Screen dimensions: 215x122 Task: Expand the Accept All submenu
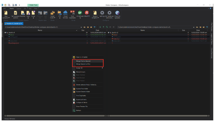point(88,68)
